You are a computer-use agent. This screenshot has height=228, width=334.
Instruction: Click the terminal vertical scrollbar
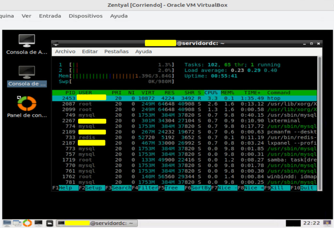[x=319, y=123]
